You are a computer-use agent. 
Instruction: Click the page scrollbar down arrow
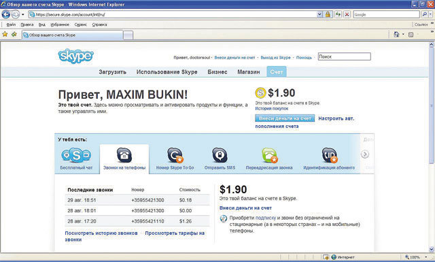(432, 249)
